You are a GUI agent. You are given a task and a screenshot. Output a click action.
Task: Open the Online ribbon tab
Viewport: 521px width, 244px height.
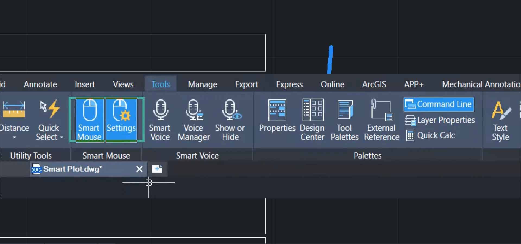pos(332,84)
